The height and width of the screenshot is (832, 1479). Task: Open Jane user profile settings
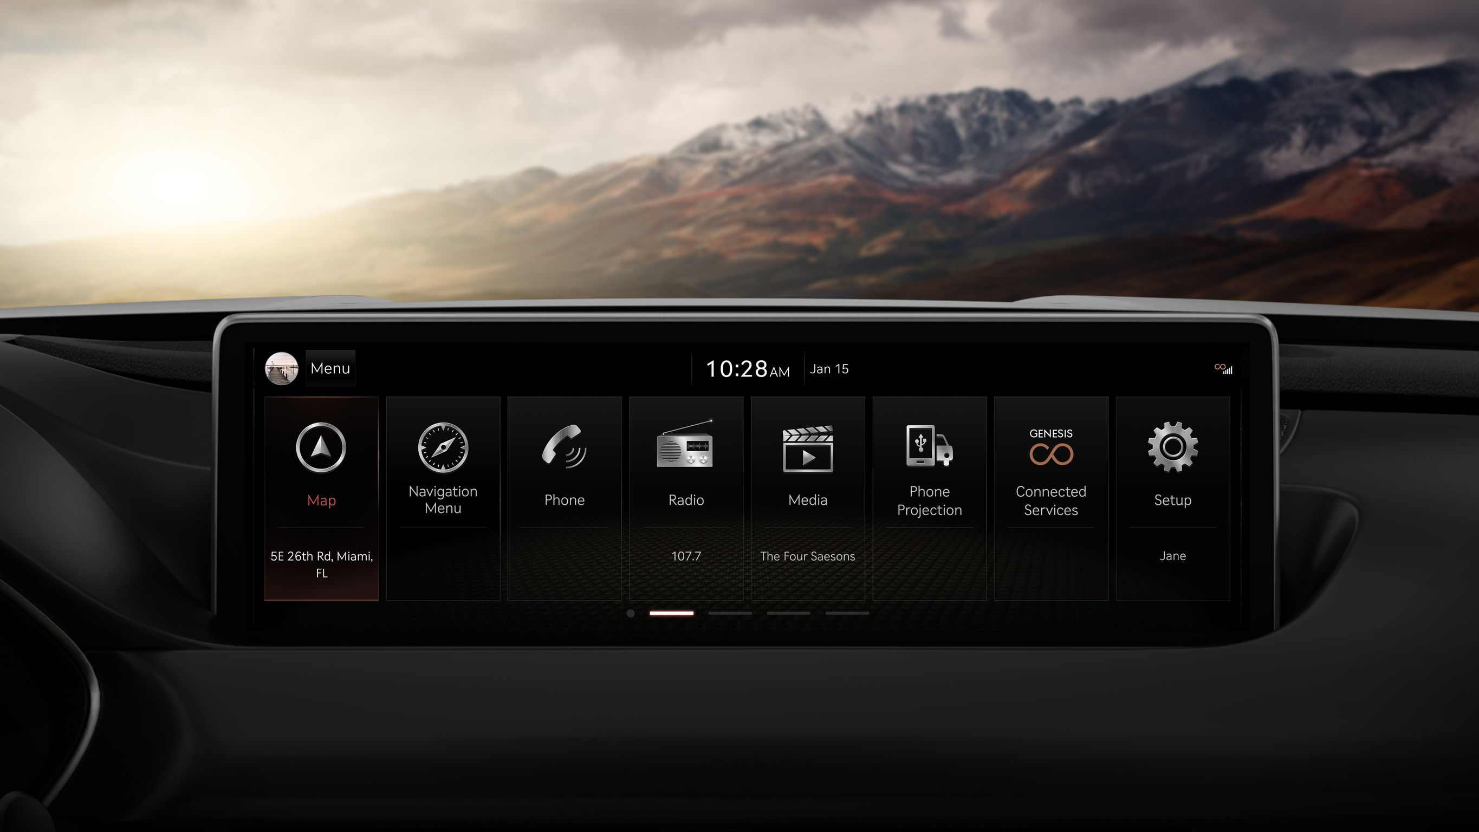pyautogui.click(x=1172, y=556)
